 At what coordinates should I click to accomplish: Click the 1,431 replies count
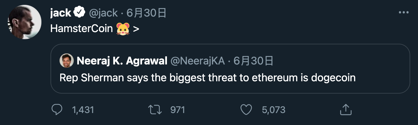(83, 110)
